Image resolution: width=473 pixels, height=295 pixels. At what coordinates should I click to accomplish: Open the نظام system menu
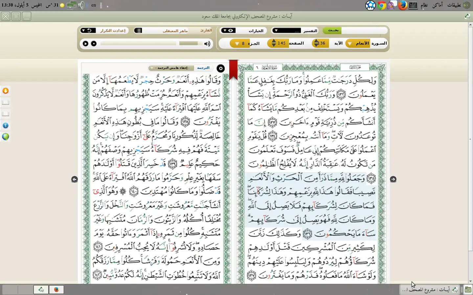click(424, 5)
